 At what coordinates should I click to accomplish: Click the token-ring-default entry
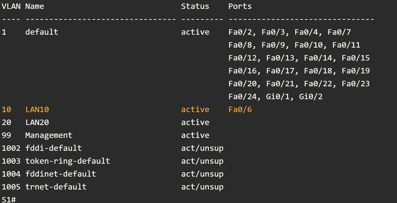pos(68,161)
